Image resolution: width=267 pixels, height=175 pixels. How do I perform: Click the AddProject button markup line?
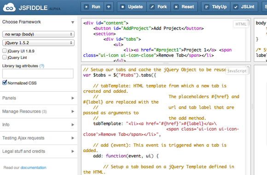pyautogui.click(x=148, y=28)
